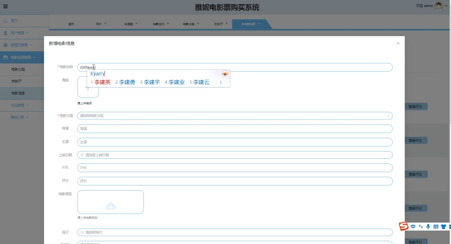Click the hamburger menu icon in header

tap(5, 6)
